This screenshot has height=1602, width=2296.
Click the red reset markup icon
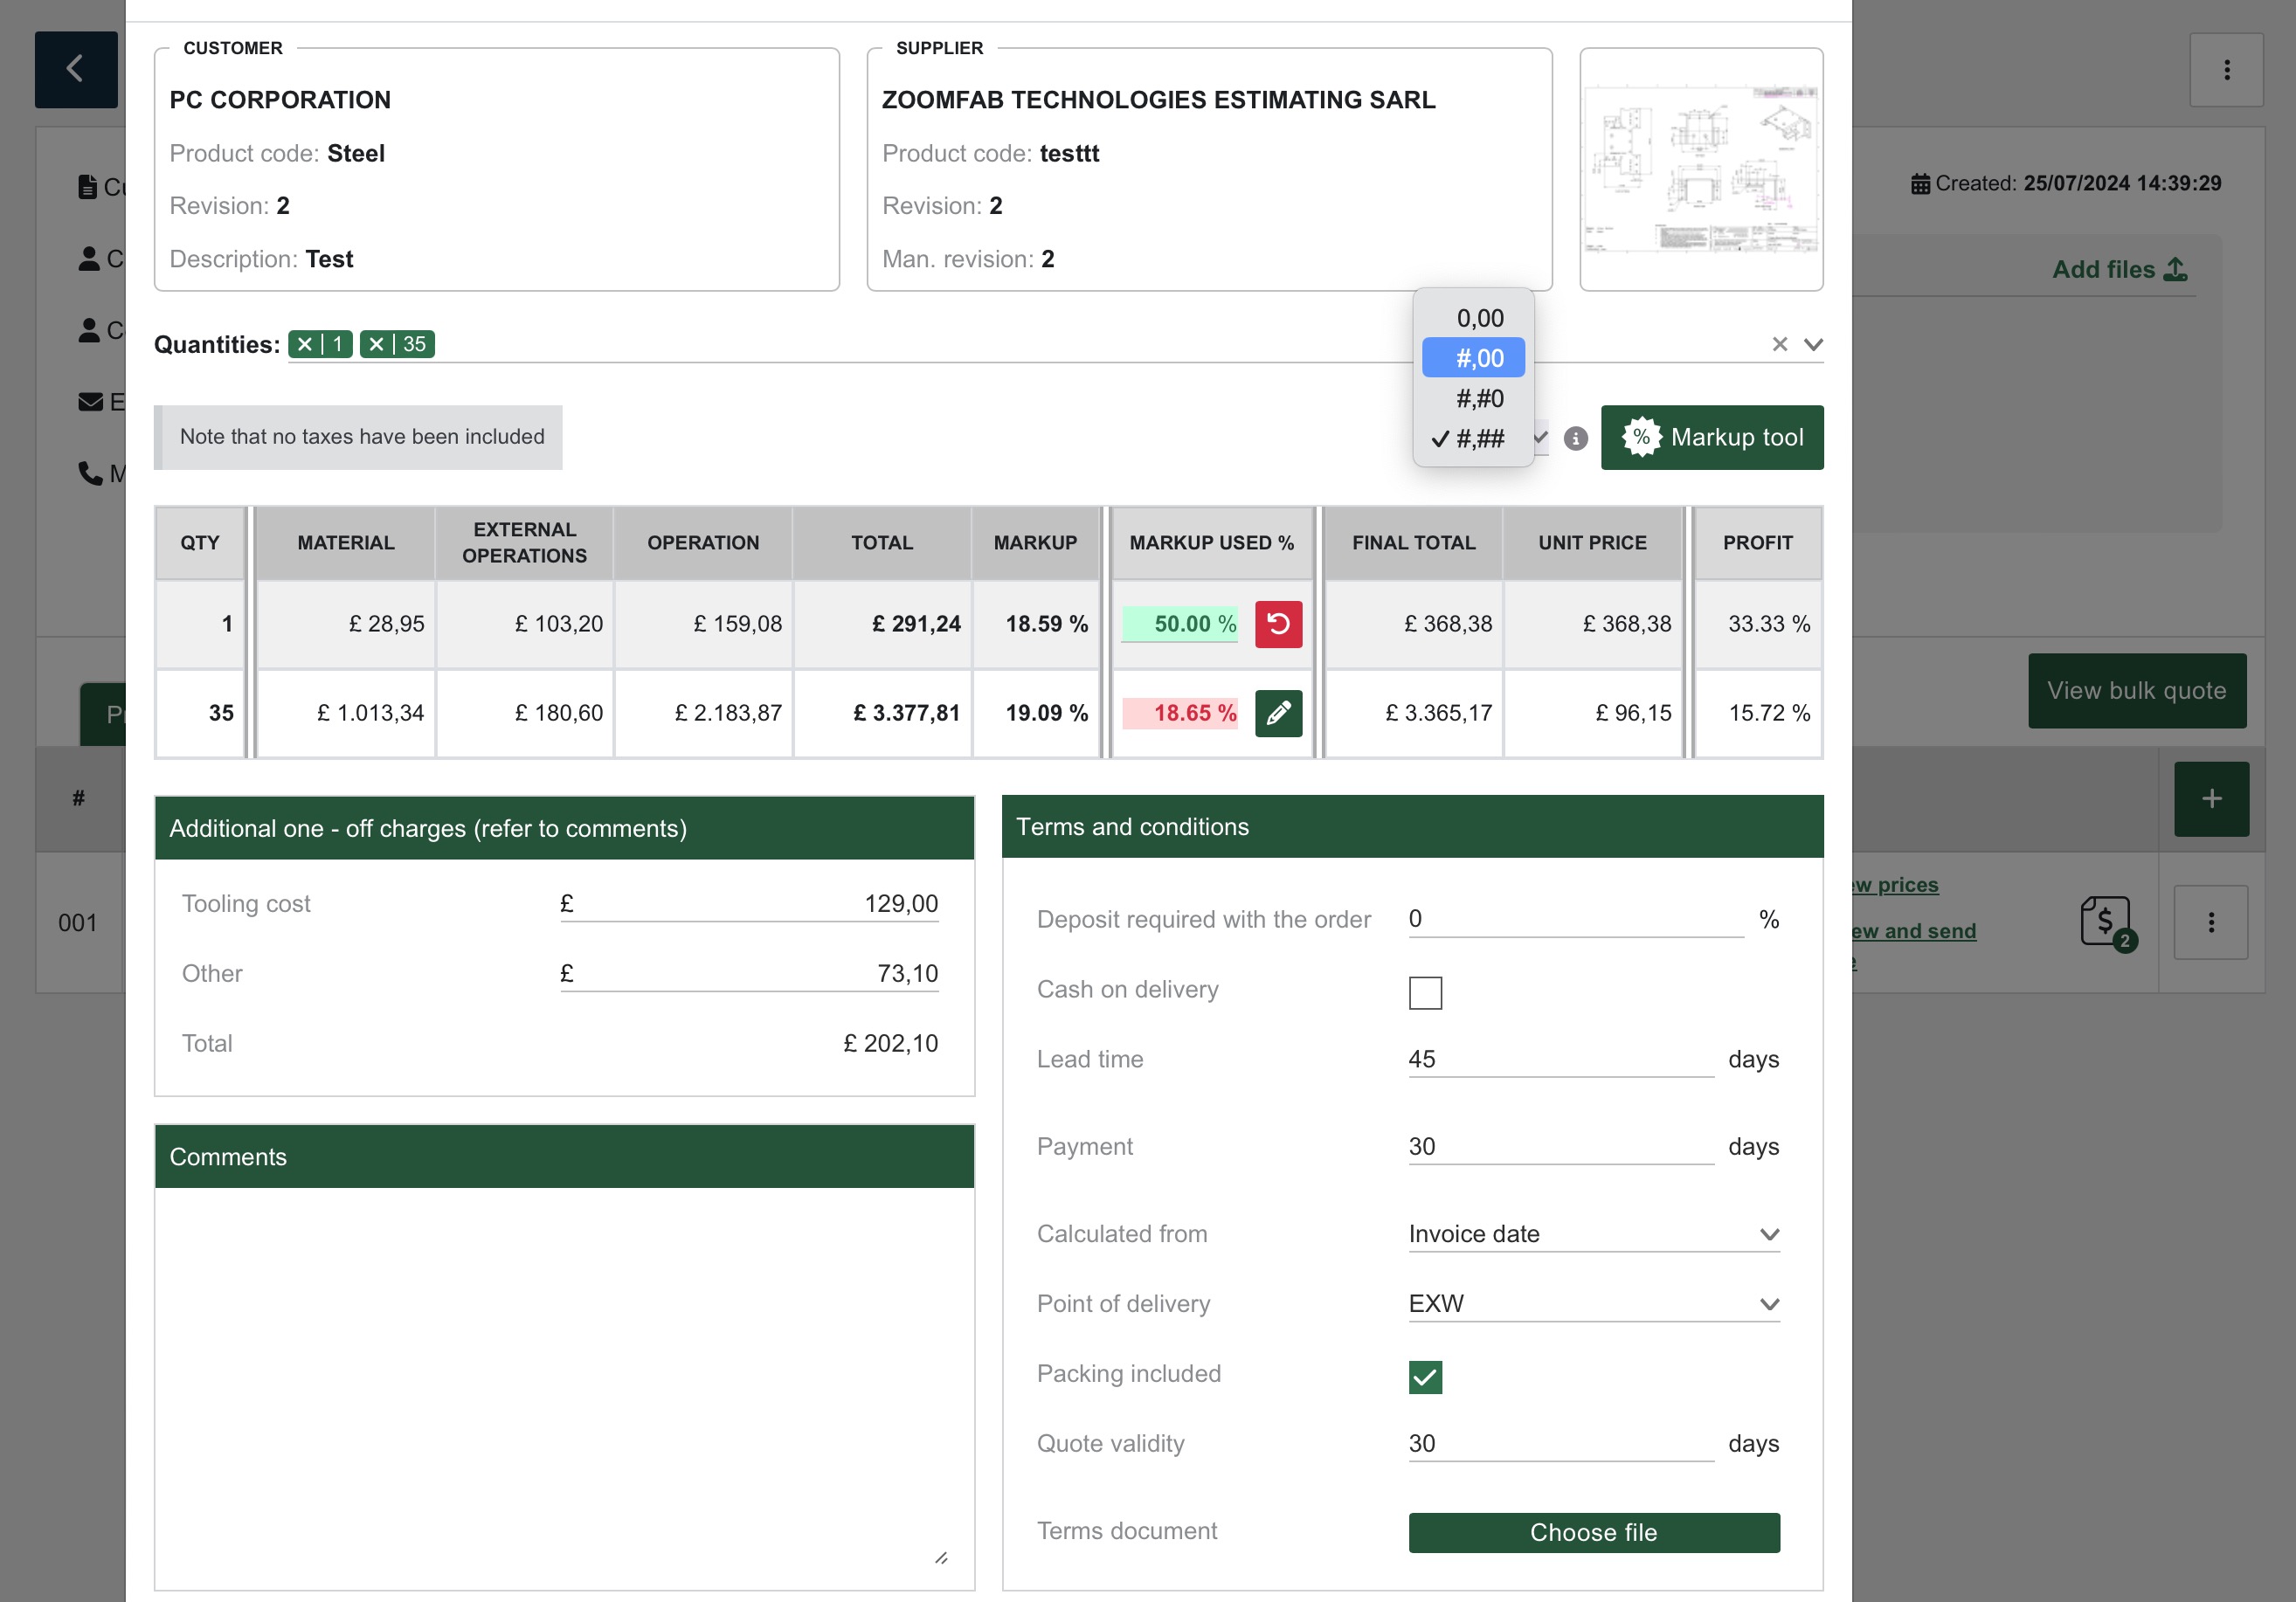pos(1278,624)
